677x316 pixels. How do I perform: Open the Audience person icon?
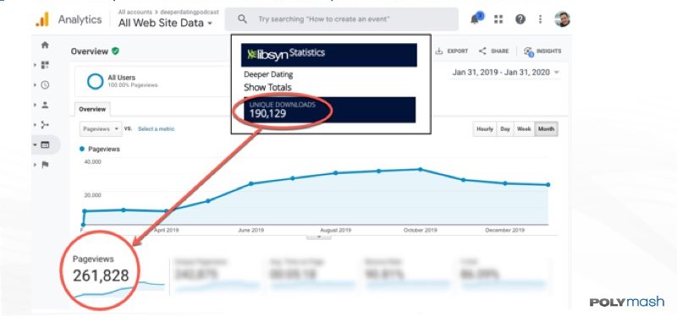(45, 105)
